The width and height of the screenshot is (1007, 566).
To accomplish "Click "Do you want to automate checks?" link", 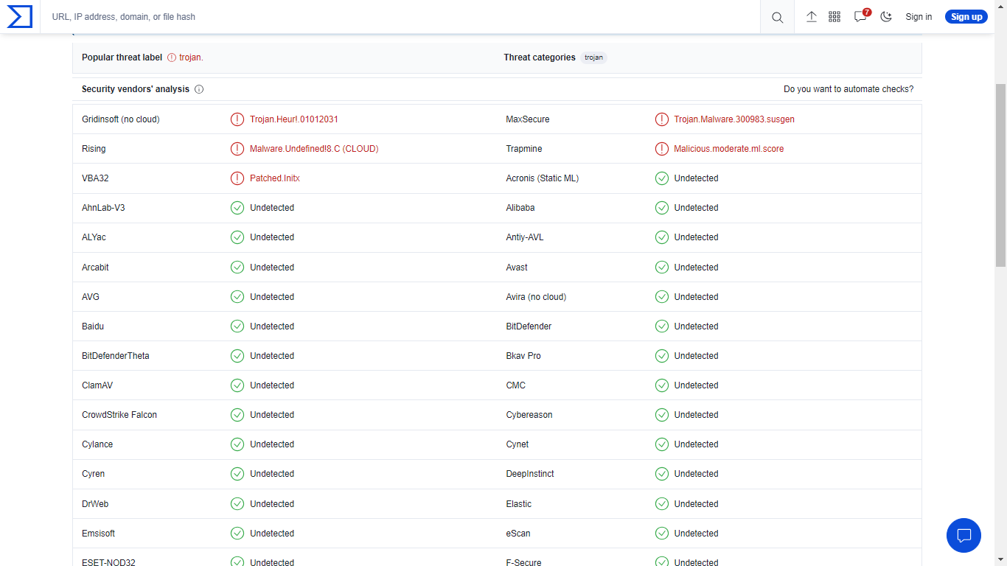I will tap(849, 89).
